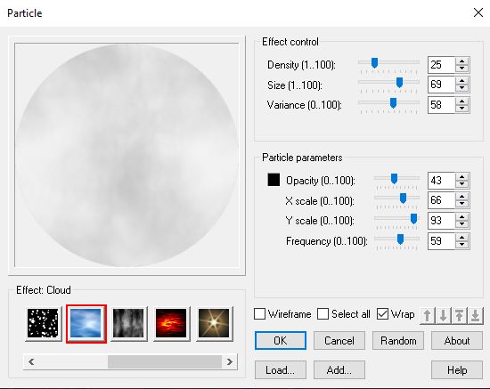Check the Select all checkbox
490x389 pixels.
coord(323,314)
